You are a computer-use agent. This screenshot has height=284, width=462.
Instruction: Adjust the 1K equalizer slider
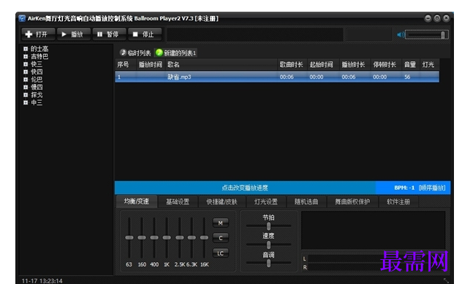click(x=167, y=238)
